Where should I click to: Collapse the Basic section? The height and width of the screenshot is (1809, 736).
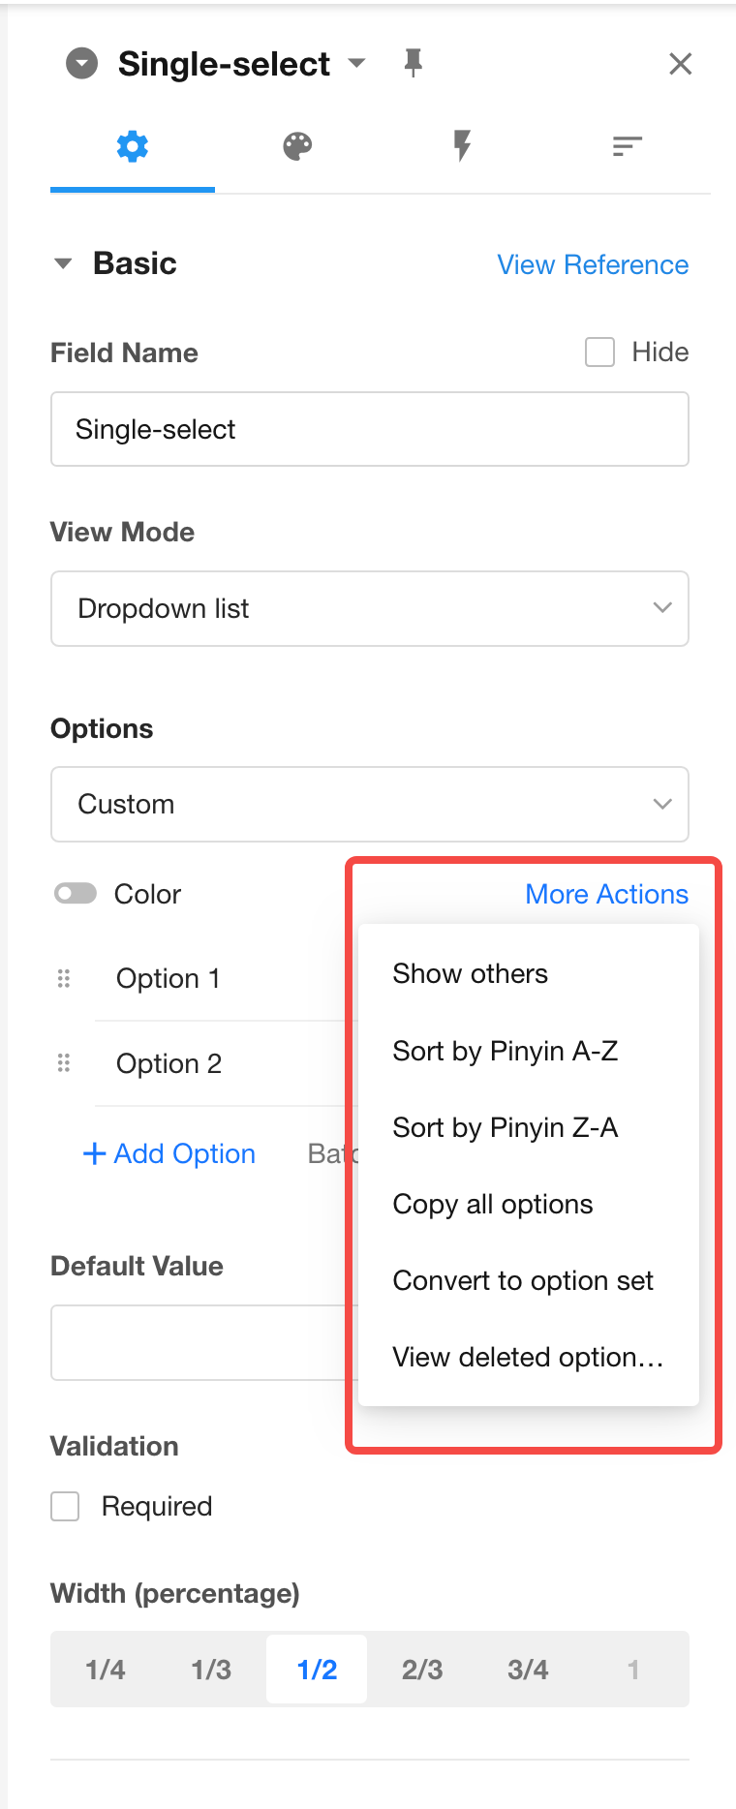coord(64,263)
